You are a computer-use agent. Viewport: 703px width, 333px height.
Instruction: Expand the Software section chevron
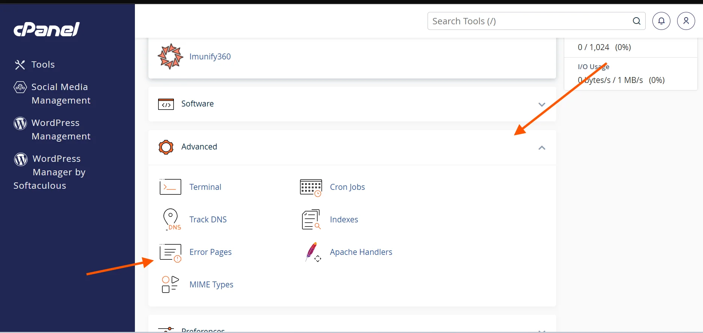pyautogui.click(x=542, y=105)
